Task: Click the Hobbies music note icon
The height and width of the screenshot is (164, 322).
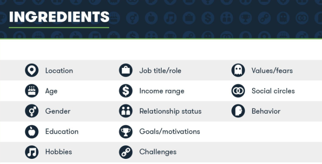Action: (x=32, y=152)
